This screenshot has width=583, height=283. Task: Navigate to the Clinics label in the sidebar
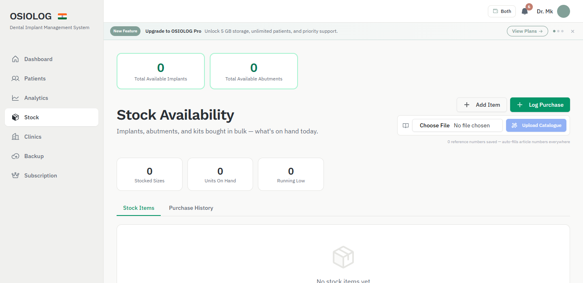33,137
